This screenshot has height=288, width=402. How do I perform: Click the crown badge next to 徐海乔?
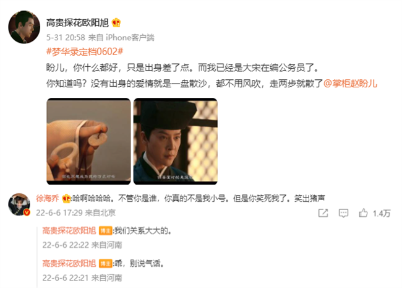(66, 198)
